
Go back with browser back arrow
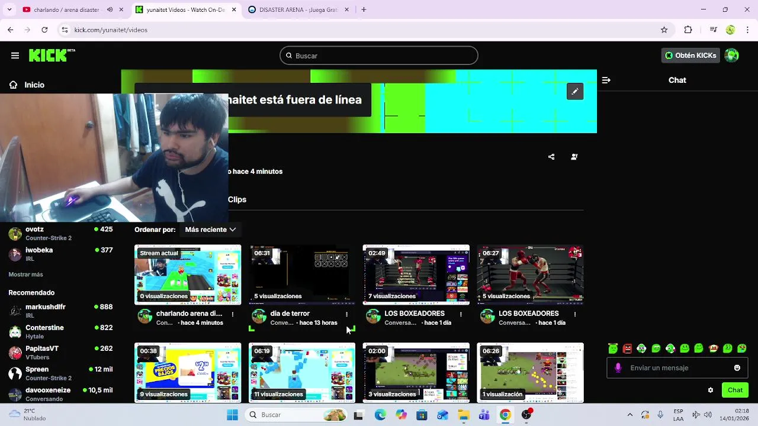tap(11, 30)
